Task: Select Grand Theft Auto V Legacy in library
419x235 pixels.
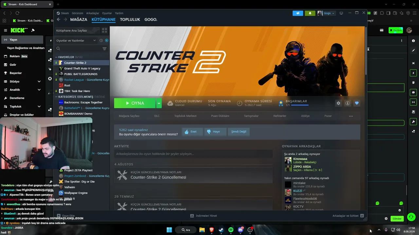Action: click(82, 69)
